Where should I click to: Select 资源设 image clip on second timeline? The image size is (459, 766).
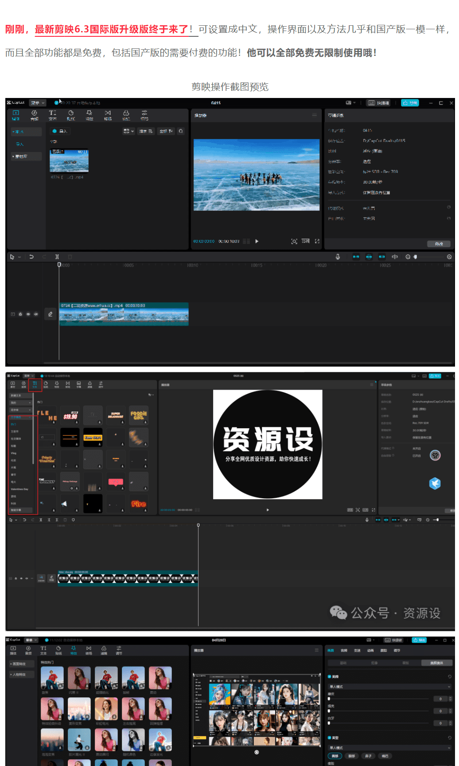pos(128,578)
